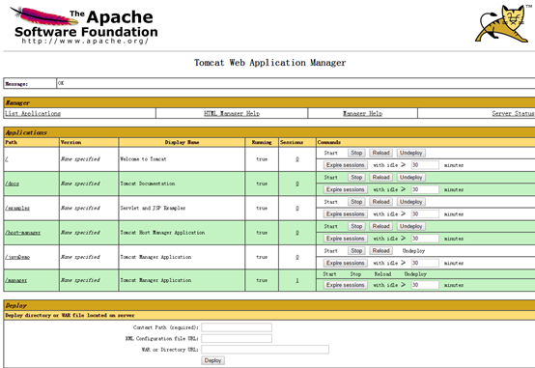The image size is (535, 368).
Task: Focus the XML Configuration file URL field
Action: coord(237,338)
